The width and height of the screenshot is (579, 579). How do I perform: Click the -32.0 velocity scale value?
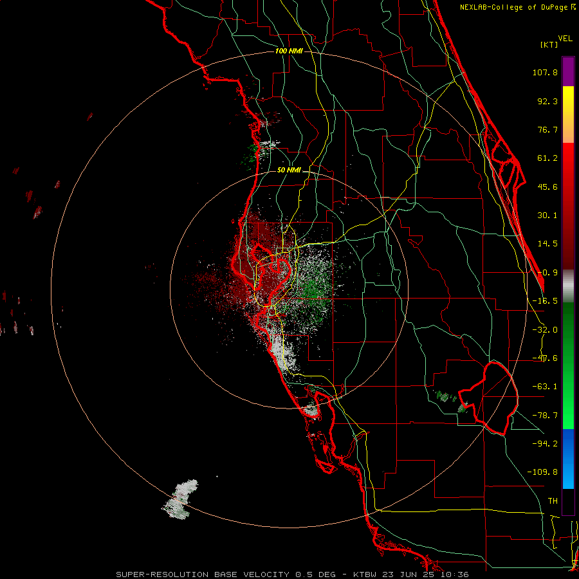545,330
